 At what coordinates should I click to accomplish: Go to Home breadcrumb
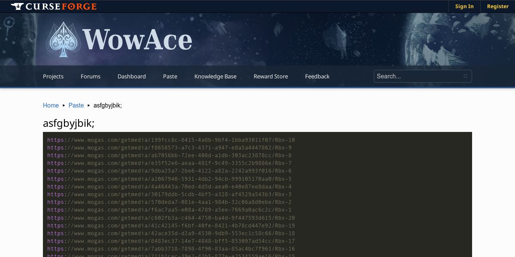[x=51, y=105]
